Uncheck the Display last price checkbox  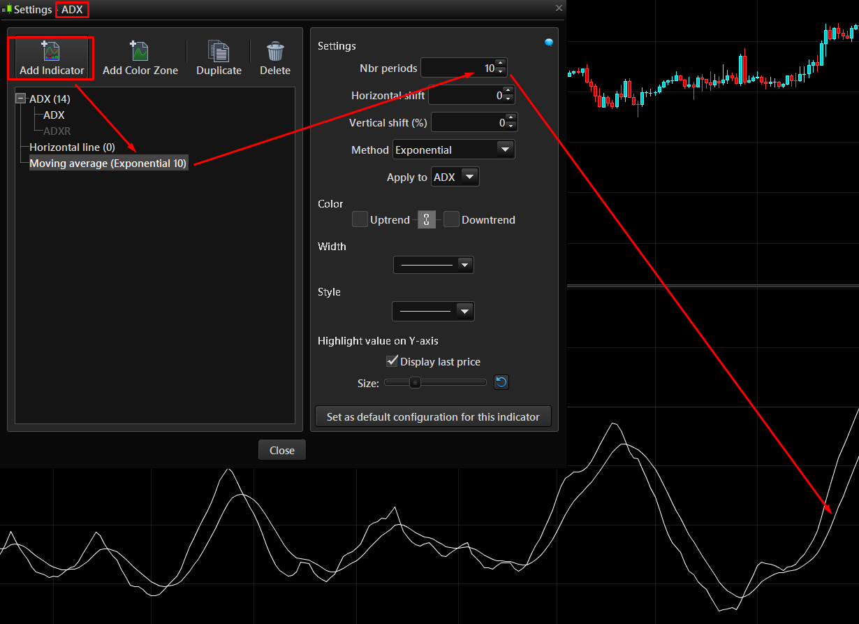point(392,361)
